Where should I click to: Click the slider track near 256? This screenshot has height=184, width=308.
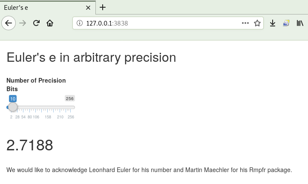pyautogui.click(x=73, y=107)
